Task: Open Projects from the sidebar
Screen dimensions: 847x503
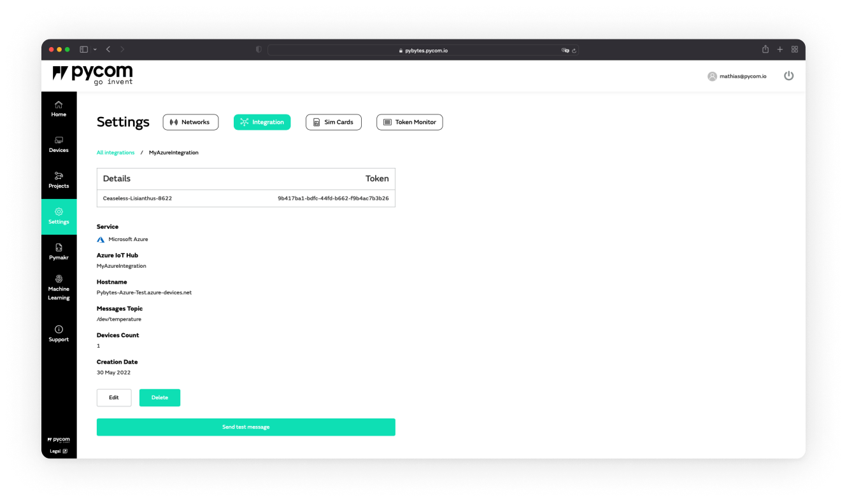Action: tap(59, 181)
